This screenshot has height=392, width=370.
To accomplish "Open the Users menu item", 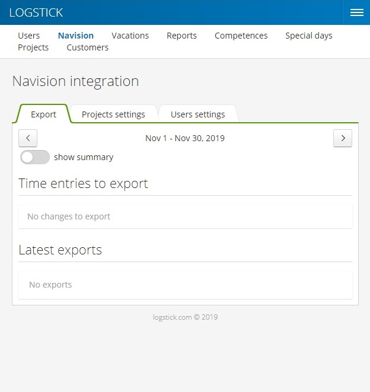I will pyautogui.click(x=28, y=36).
